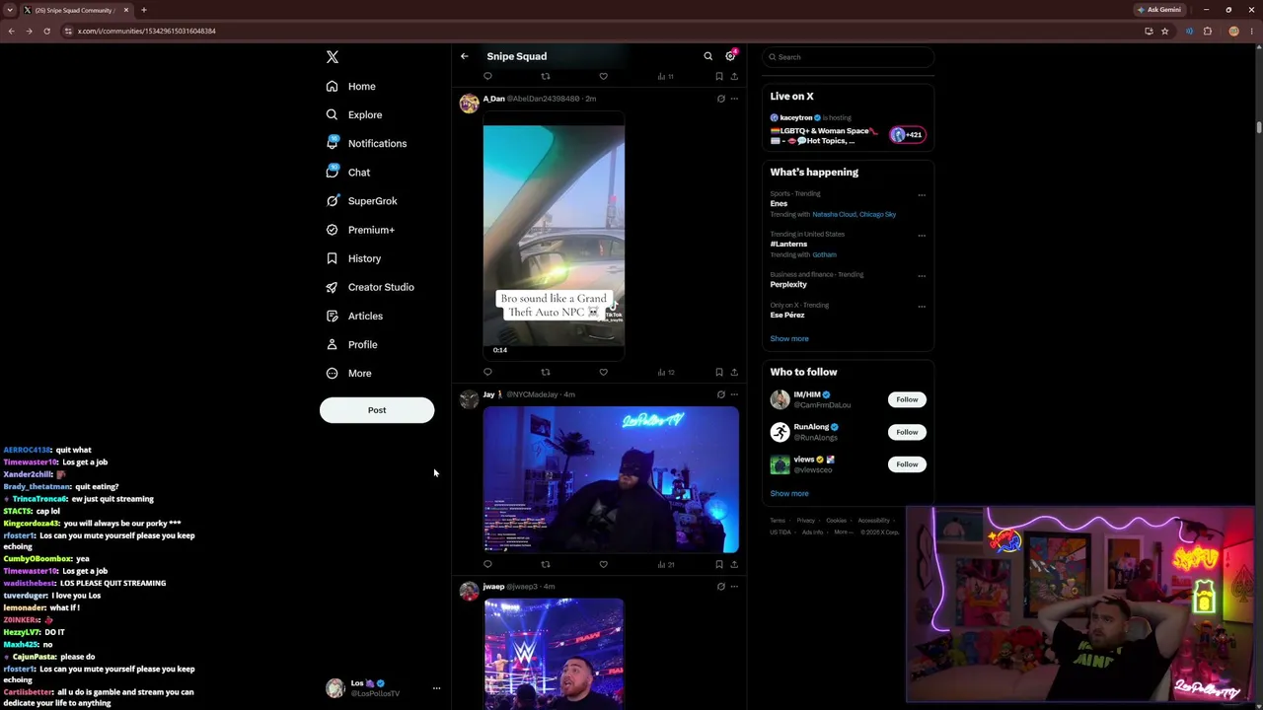The width and height of the screenshot is (1263, 710).
Task: Open Creator Studio in the sidebar
Action: point(370,287)
